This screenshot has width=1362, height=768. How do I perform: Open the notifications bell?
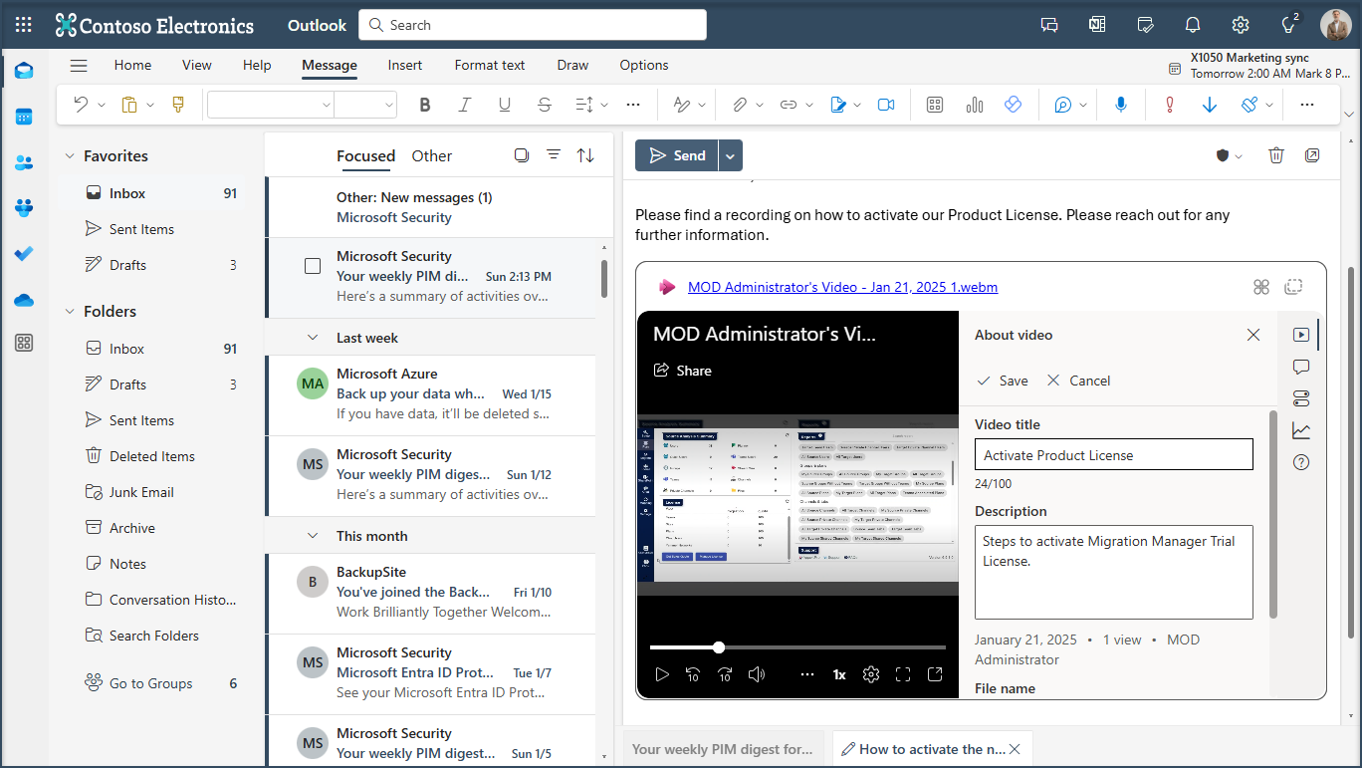coord(1193,25)
